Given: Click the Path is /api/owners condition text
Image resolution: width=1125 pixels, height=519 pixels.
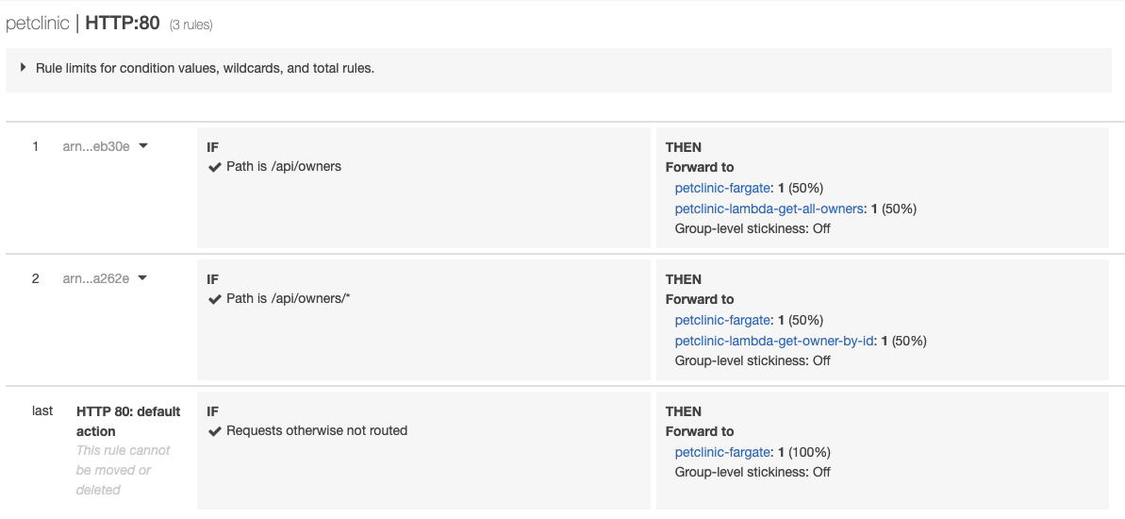Looking at the screenshot, I should coord(284,167).
